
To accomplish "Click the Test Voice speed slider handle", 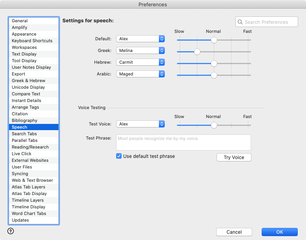I will (214, 125).
